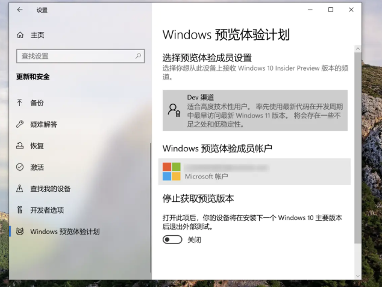Click the heading 选择预览体验成员设置

coord(207,58)
